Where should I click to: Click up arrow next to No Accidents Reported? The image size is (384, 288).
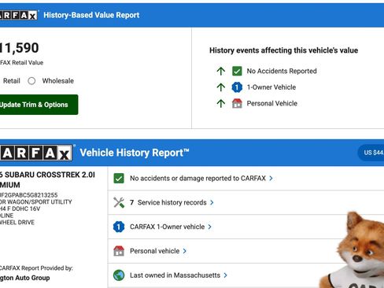(221, 71)
